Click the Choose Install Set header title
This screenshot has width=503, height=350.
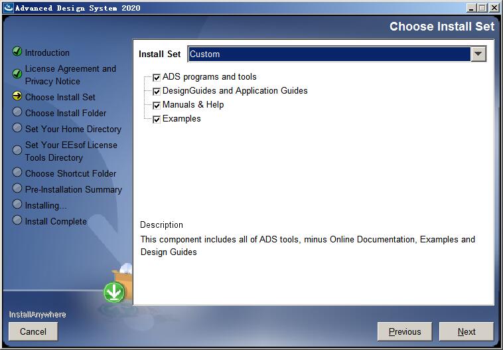[x=442, y=27]
